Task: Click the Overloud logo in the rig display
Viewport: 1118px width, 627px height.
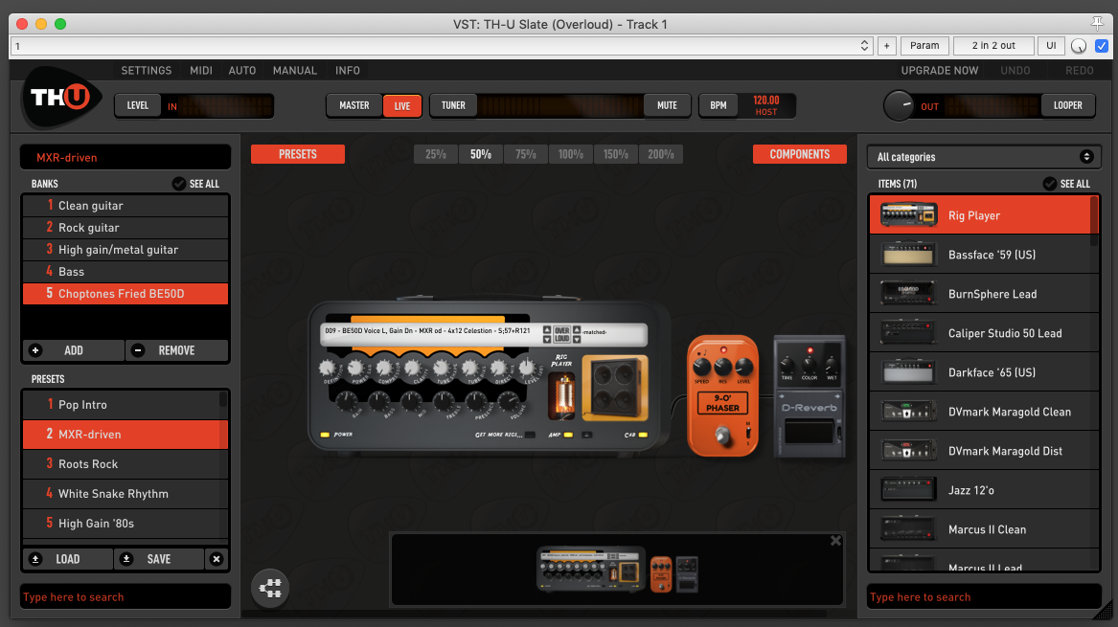Action: pyautogui.click(x=561, y=334)
